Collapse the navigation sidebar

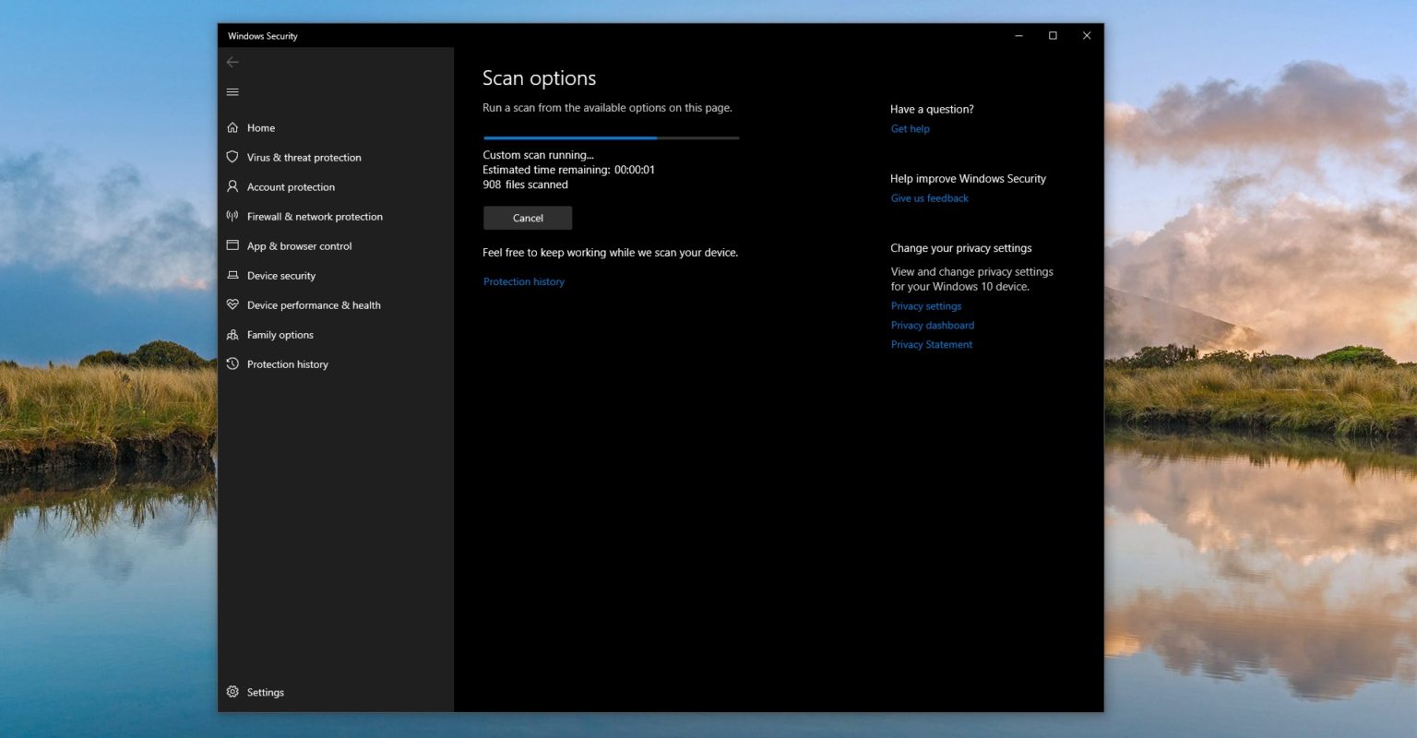coord(232,92)
